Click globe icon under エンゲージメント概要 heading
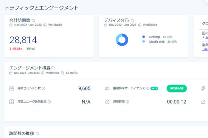The width and height of the screenshot is (208, 138). coord(43,73)
